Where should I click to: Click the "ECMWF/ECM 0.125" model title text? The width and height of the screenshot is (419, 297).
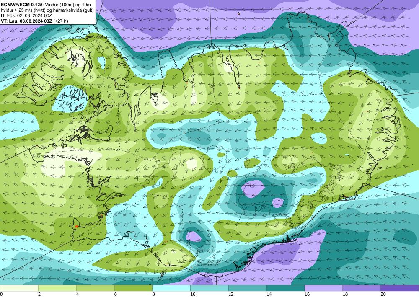pyautogui.click(x=21, y=4)
